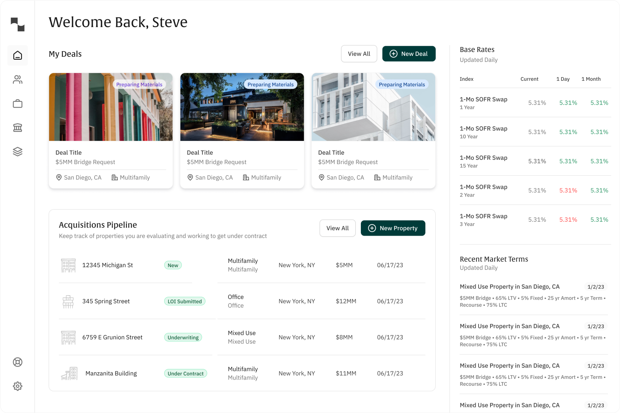Click the stacked layers sidebar icon

tap(18, 151)
